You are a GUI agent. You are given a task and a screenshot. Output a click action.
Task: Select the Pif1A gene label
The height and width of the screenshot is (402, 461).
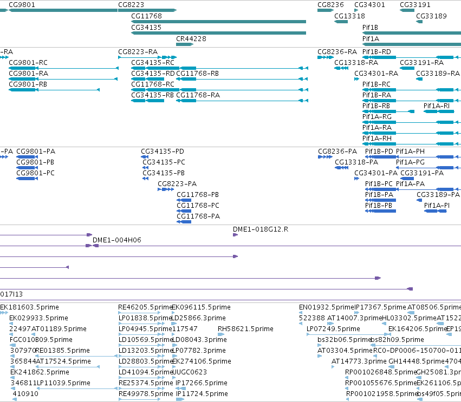tap(371, 39)
